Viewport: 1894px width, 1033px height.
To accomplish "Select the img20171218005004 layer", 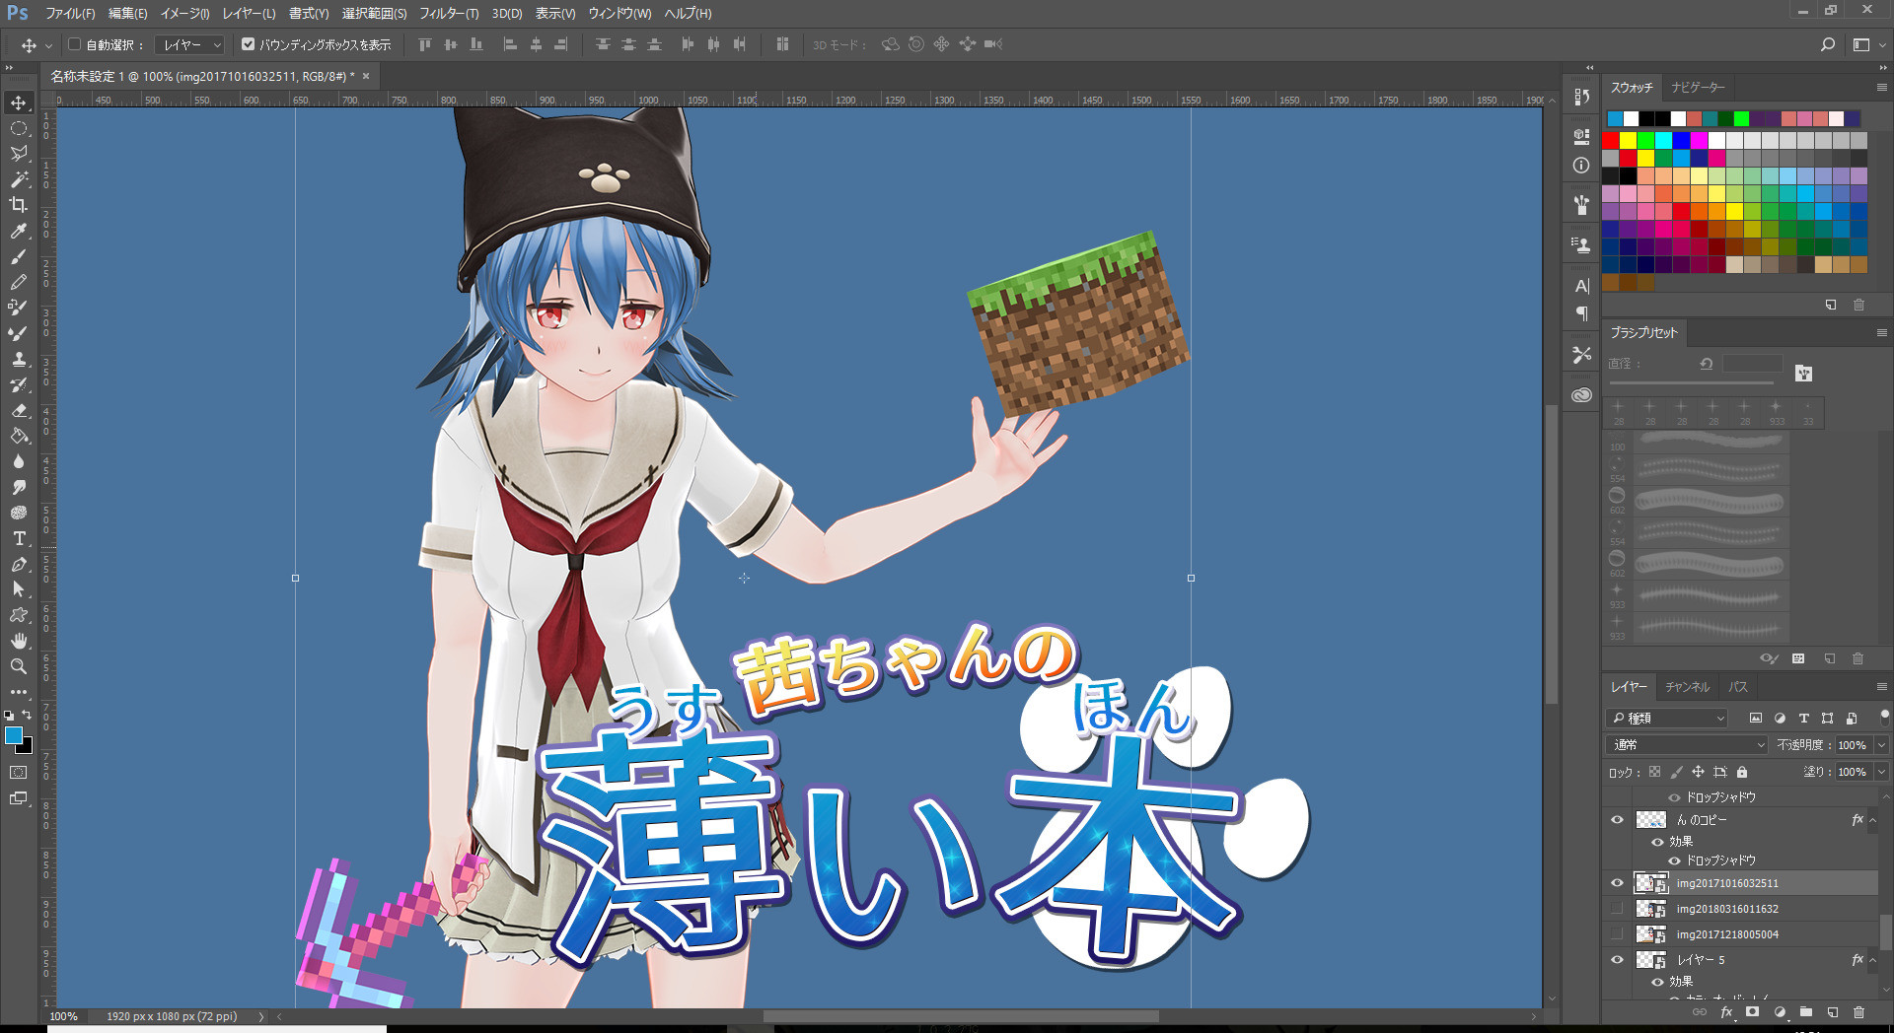I will [1726, 934].
